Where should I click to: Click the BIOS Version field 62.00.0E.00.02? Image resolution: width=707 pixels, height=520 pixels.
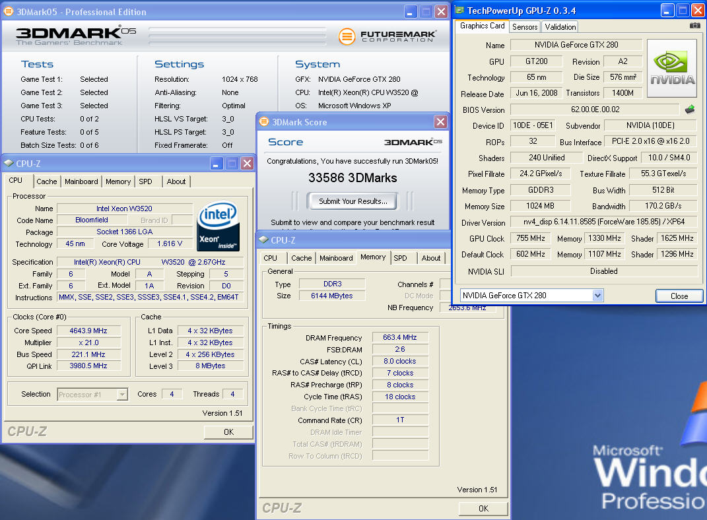[595, 110]
